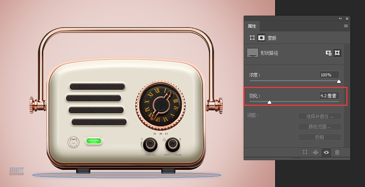365x187 pixels.
Task: Select the vector mask icon button
Action: 337,53
